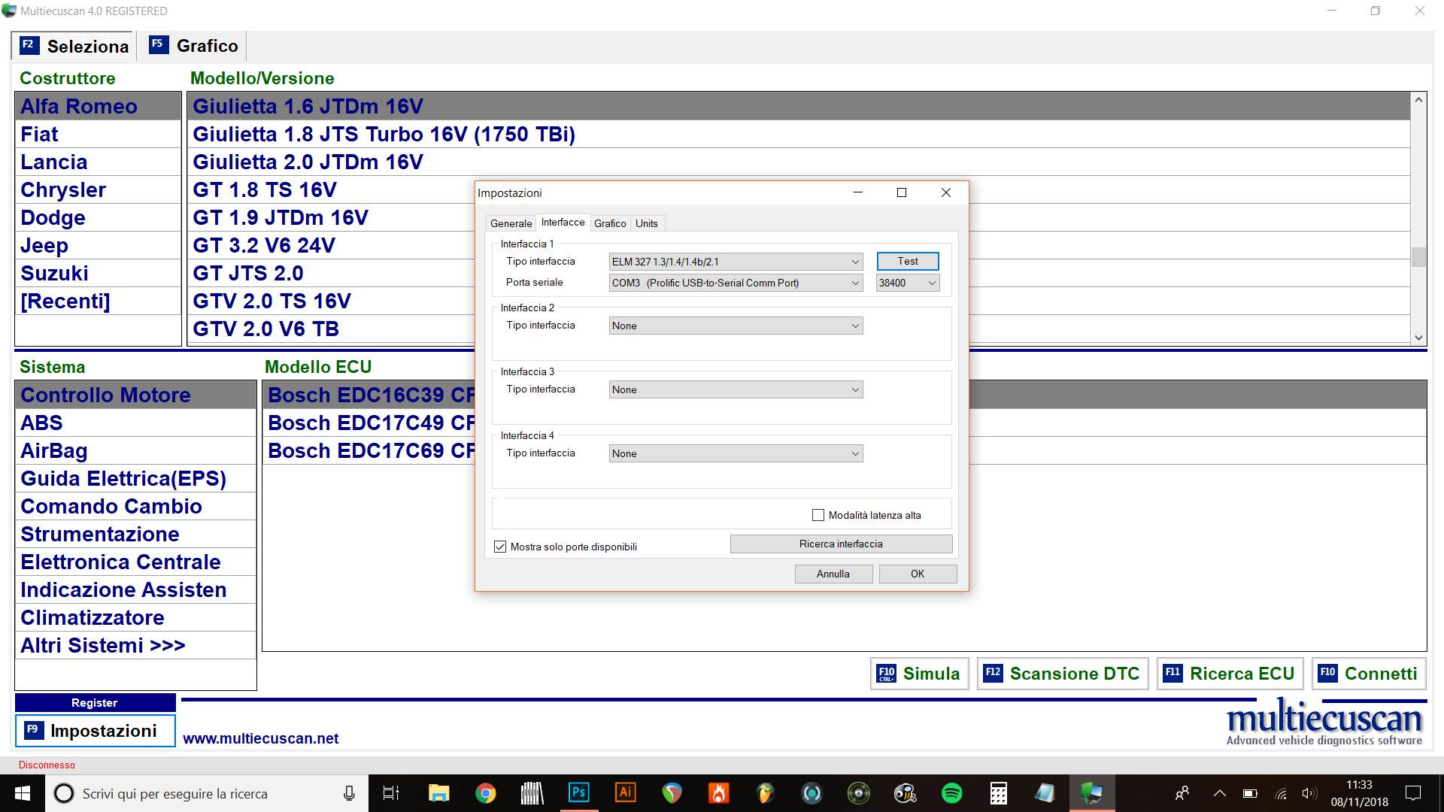1444x812 pixels.
Task: Open Interfaccia 4 Tipo interfaccia dropdown
Action: tap(736, 453)
